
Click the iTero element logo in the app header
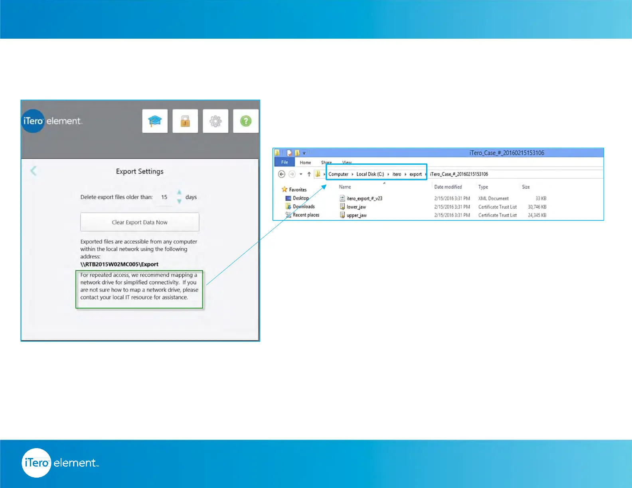(x=52, y=121)
